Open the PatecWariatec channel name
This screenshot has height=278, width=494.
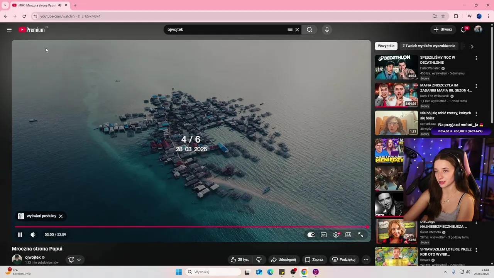(x=430, y=68)
